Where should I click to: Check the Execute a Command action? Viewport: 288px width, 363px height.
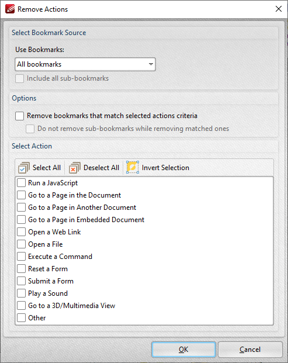21,257
